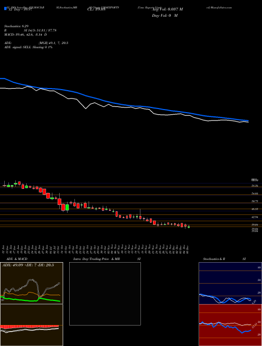Click the thick blue moving average line

pyautogui.click(x=124, y=105)
